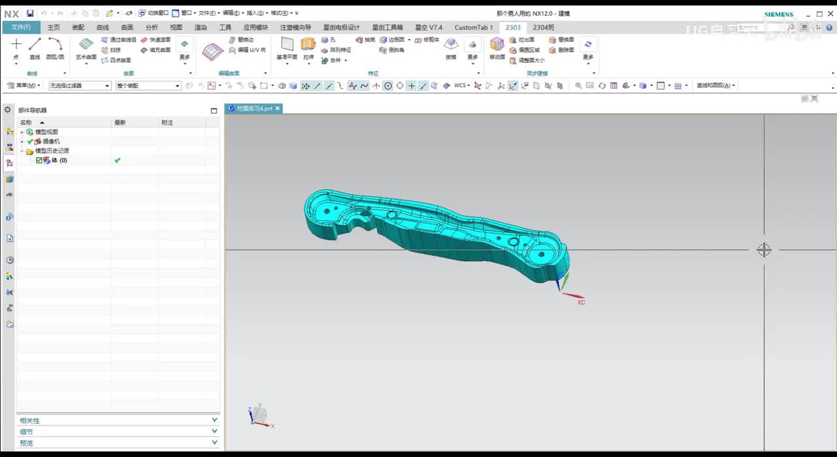Select the Extrude (拉伸) tool
Screen dimensions: 837x457
click(308, 49)
